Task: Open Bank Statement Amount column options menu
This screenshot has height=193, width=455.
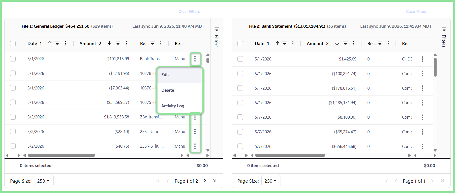Action: tap(354, 43)
